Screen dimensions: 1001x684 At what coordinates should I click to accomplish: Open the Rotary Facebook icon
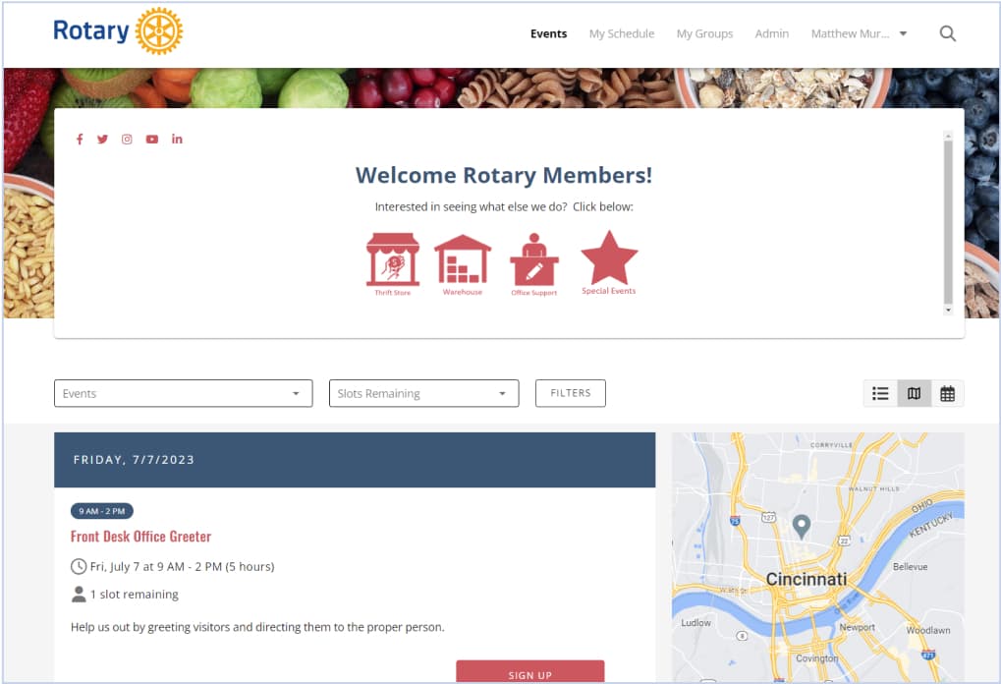tap(80, 139)
